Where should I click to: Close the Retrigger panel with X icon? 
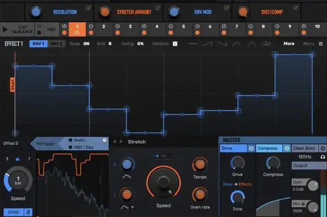[104, 140]
